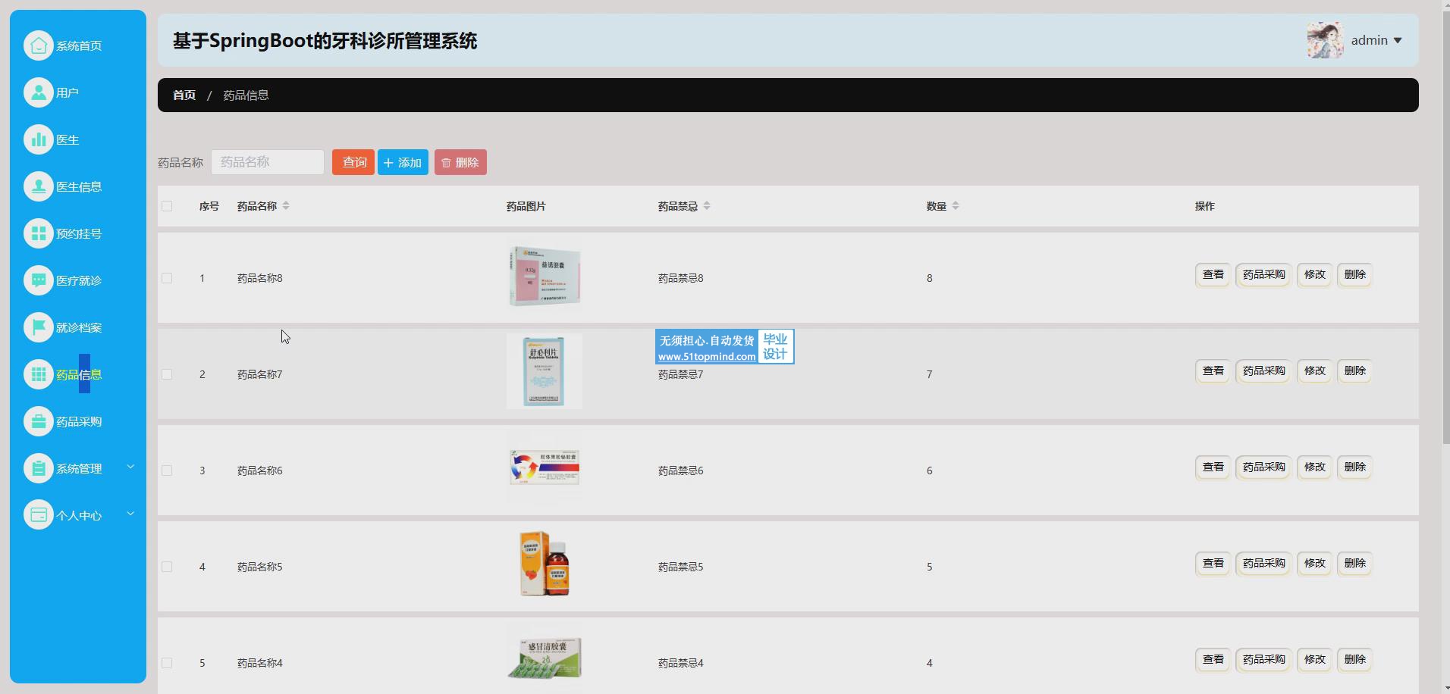Click the home icon for 系统首页
The height and width of the screenshot is (694, 1450).
[x=38, y=45]
